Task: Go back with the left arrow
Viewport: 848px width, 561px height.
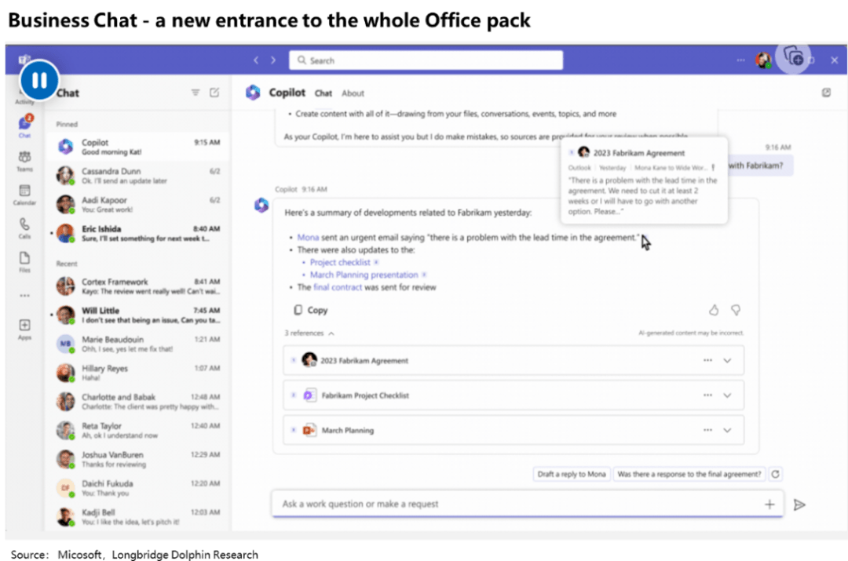Action: [256, 60]
